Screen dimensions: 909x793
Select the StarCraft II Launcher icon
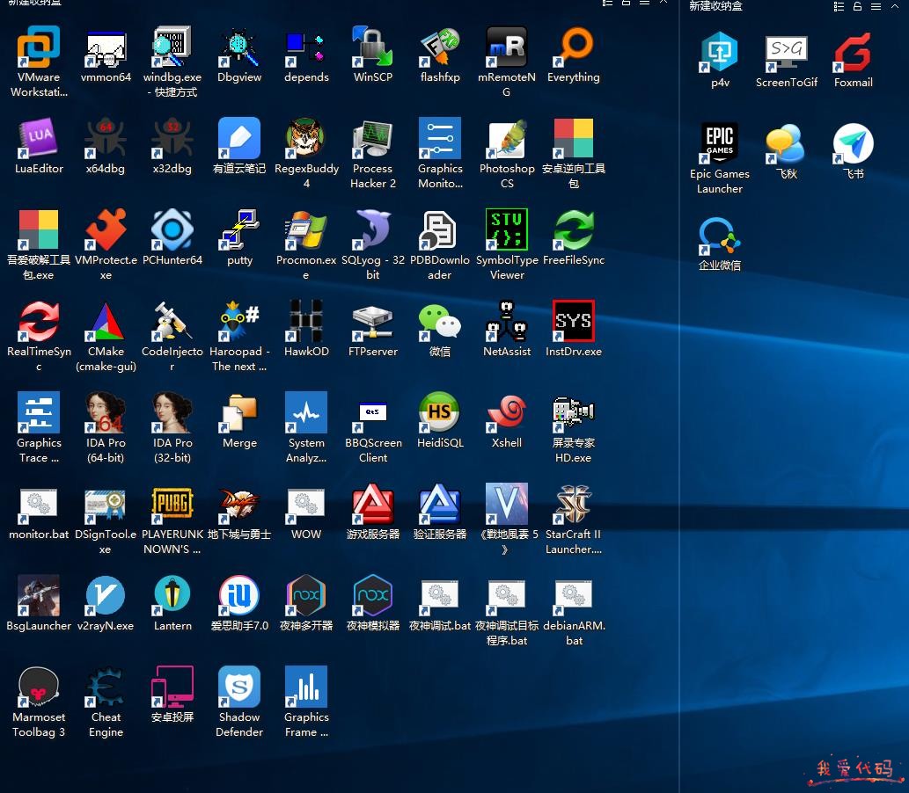(574, 504)
